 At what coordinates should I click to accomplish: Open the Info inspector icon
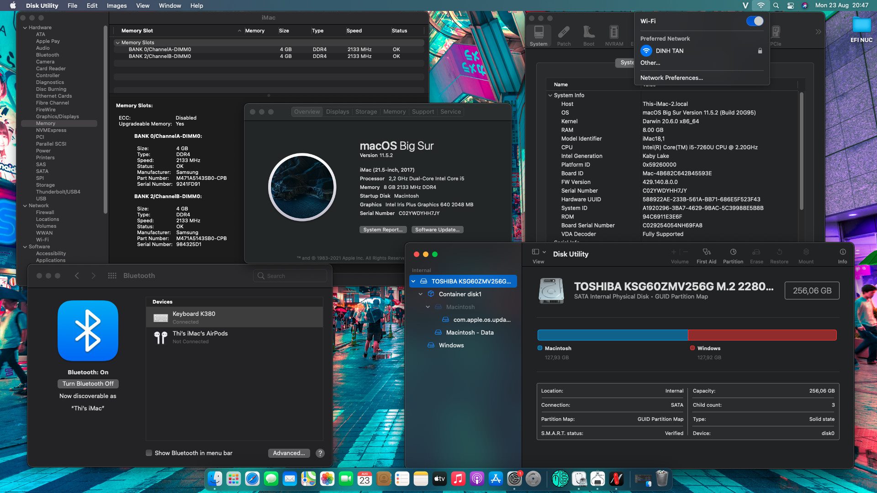(x=842, y=252)
